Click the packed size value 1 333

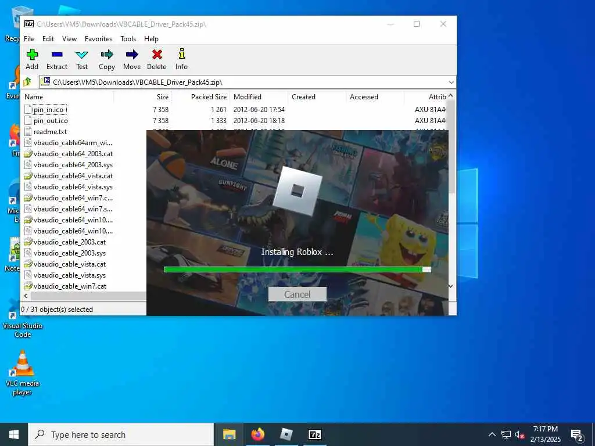(x=218, y=121)
